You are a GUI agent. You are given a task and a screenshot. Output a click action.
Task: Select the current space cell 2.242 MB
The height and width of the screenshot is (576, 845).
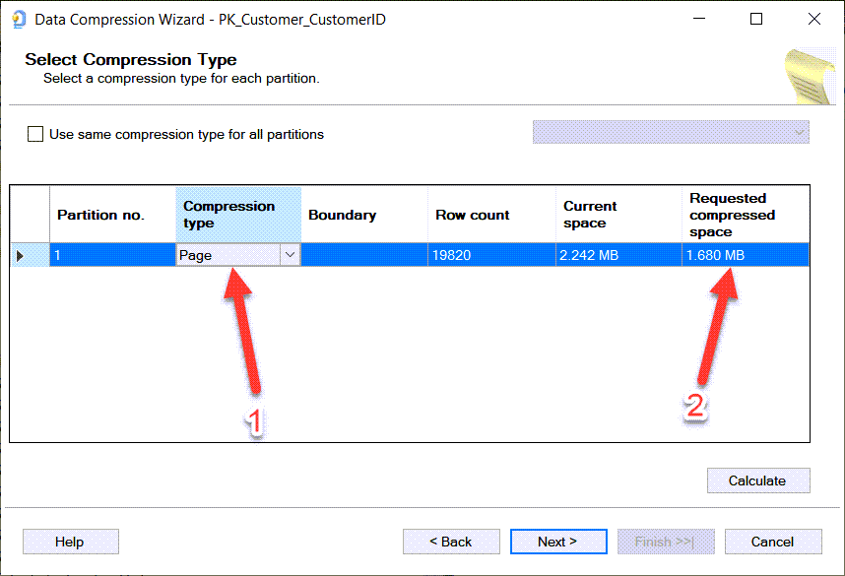point(618,255)
